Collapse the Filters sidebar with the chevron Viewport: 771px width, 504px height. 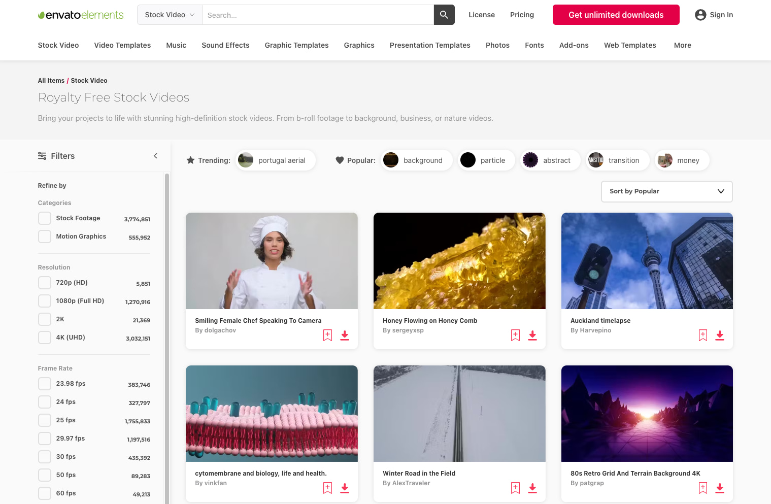pos(155,156)
